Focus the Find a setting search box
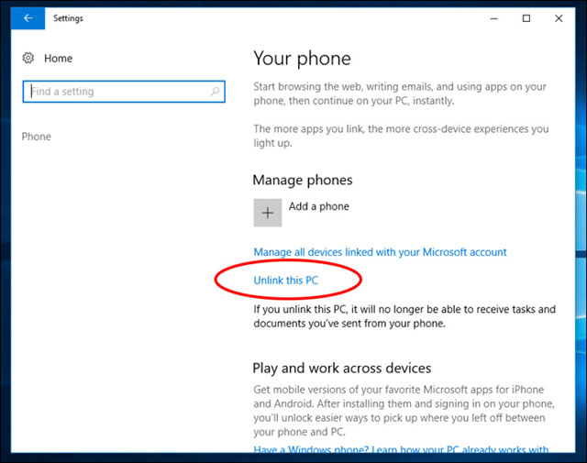This screenshot has width=587, height=463. pos(124,92)
